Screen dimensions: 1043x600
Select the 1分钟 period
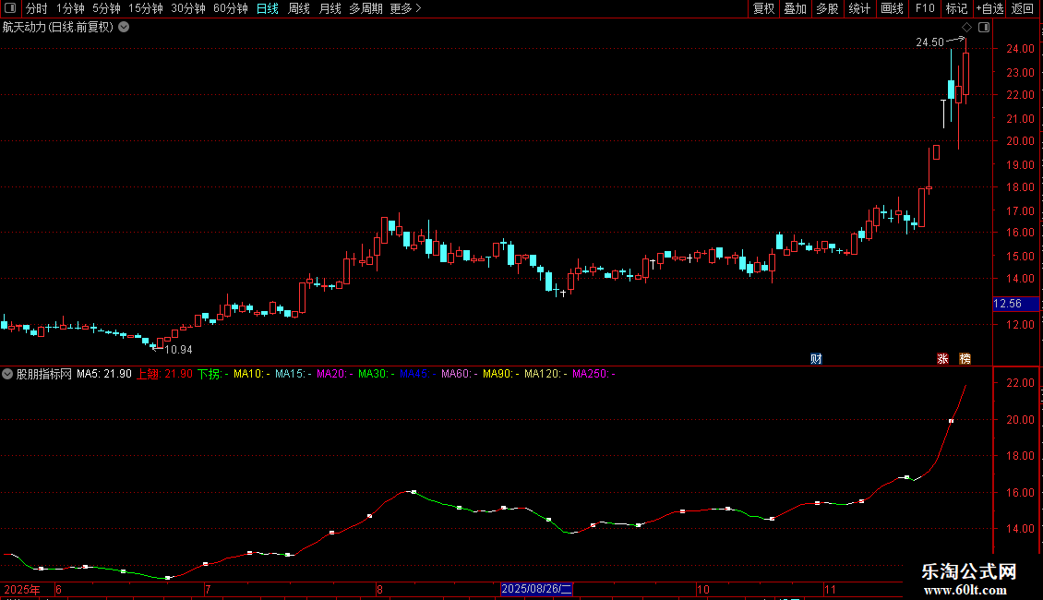coord(70,8)
